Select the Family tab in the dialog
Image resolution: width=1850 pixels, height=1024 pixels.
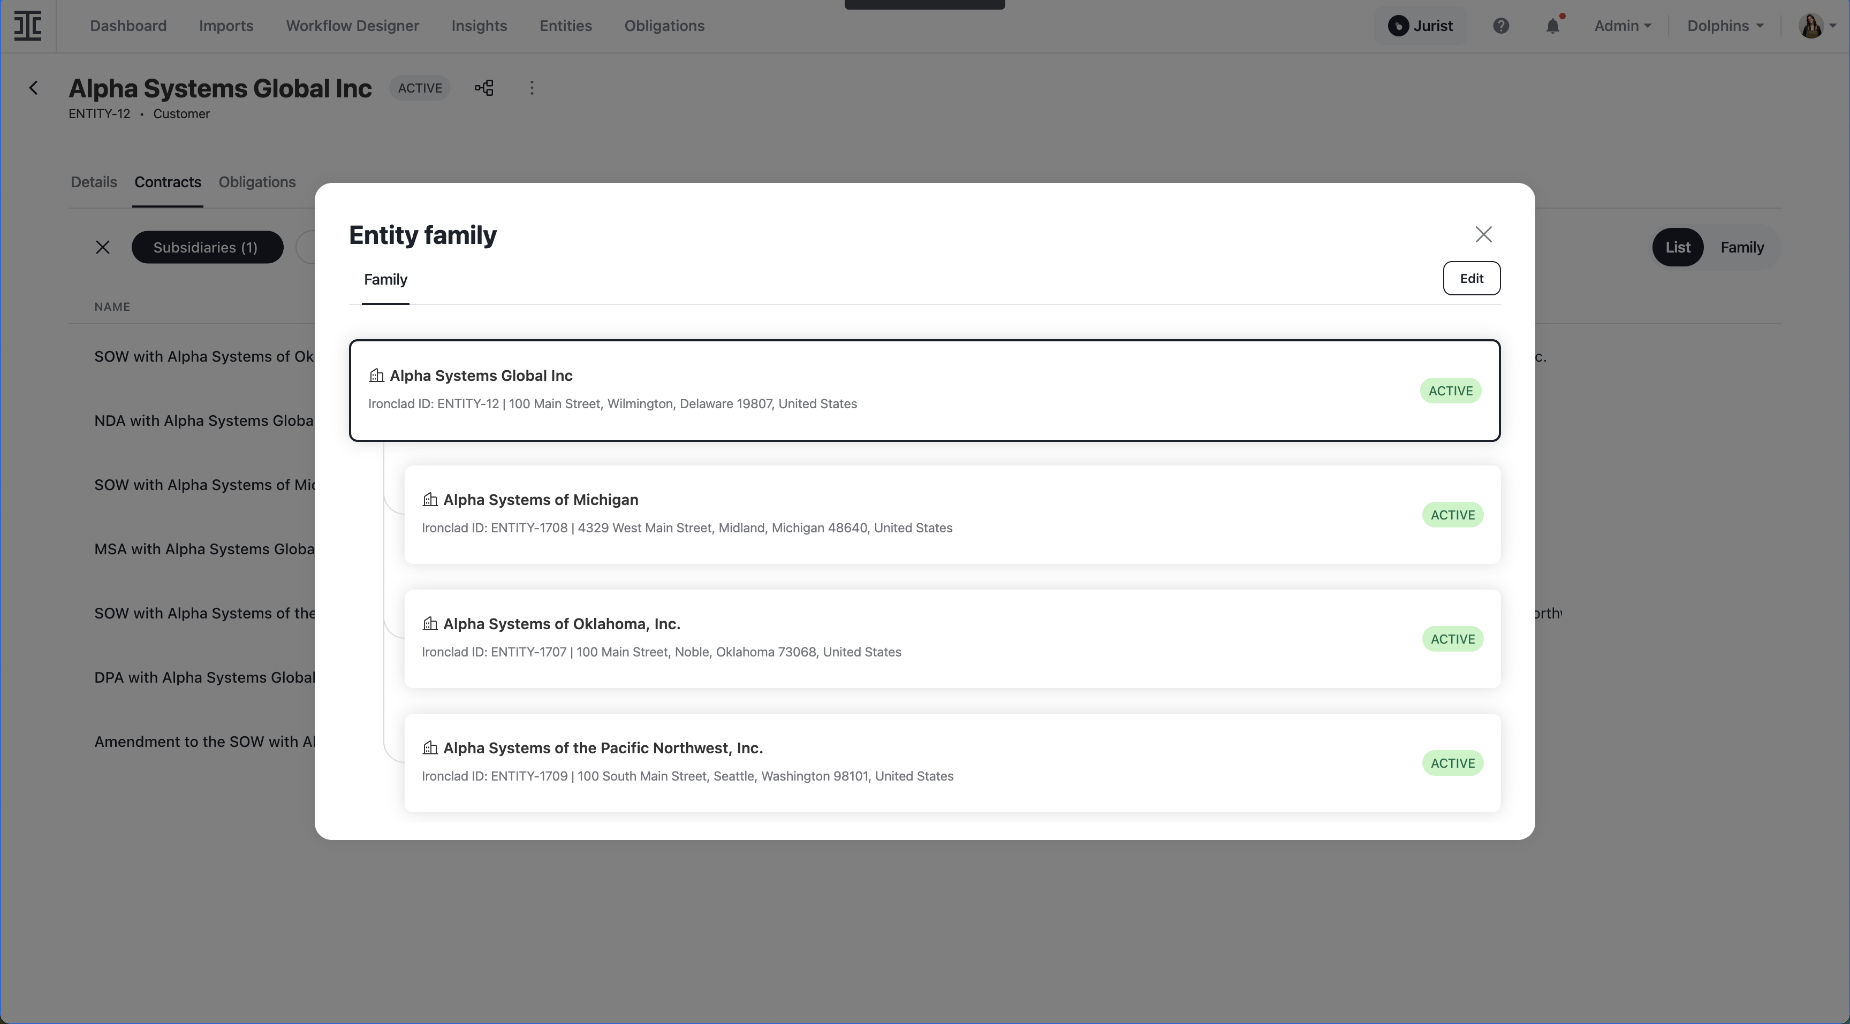pos(385,279)
